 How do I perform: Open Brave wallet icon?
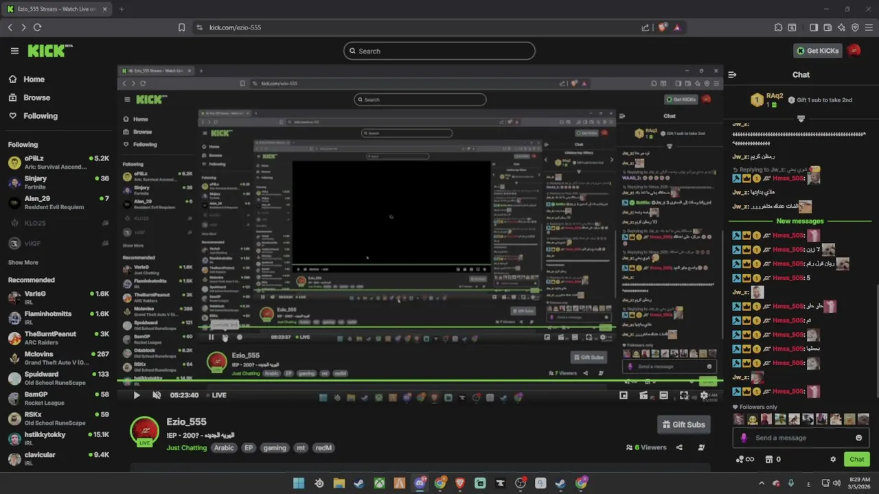coord(827,27)
